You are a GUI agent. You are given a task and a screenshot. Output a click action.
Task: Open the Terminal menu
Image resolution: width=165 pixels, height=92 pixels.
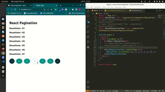pyautogui.click(x=118, y=7)
